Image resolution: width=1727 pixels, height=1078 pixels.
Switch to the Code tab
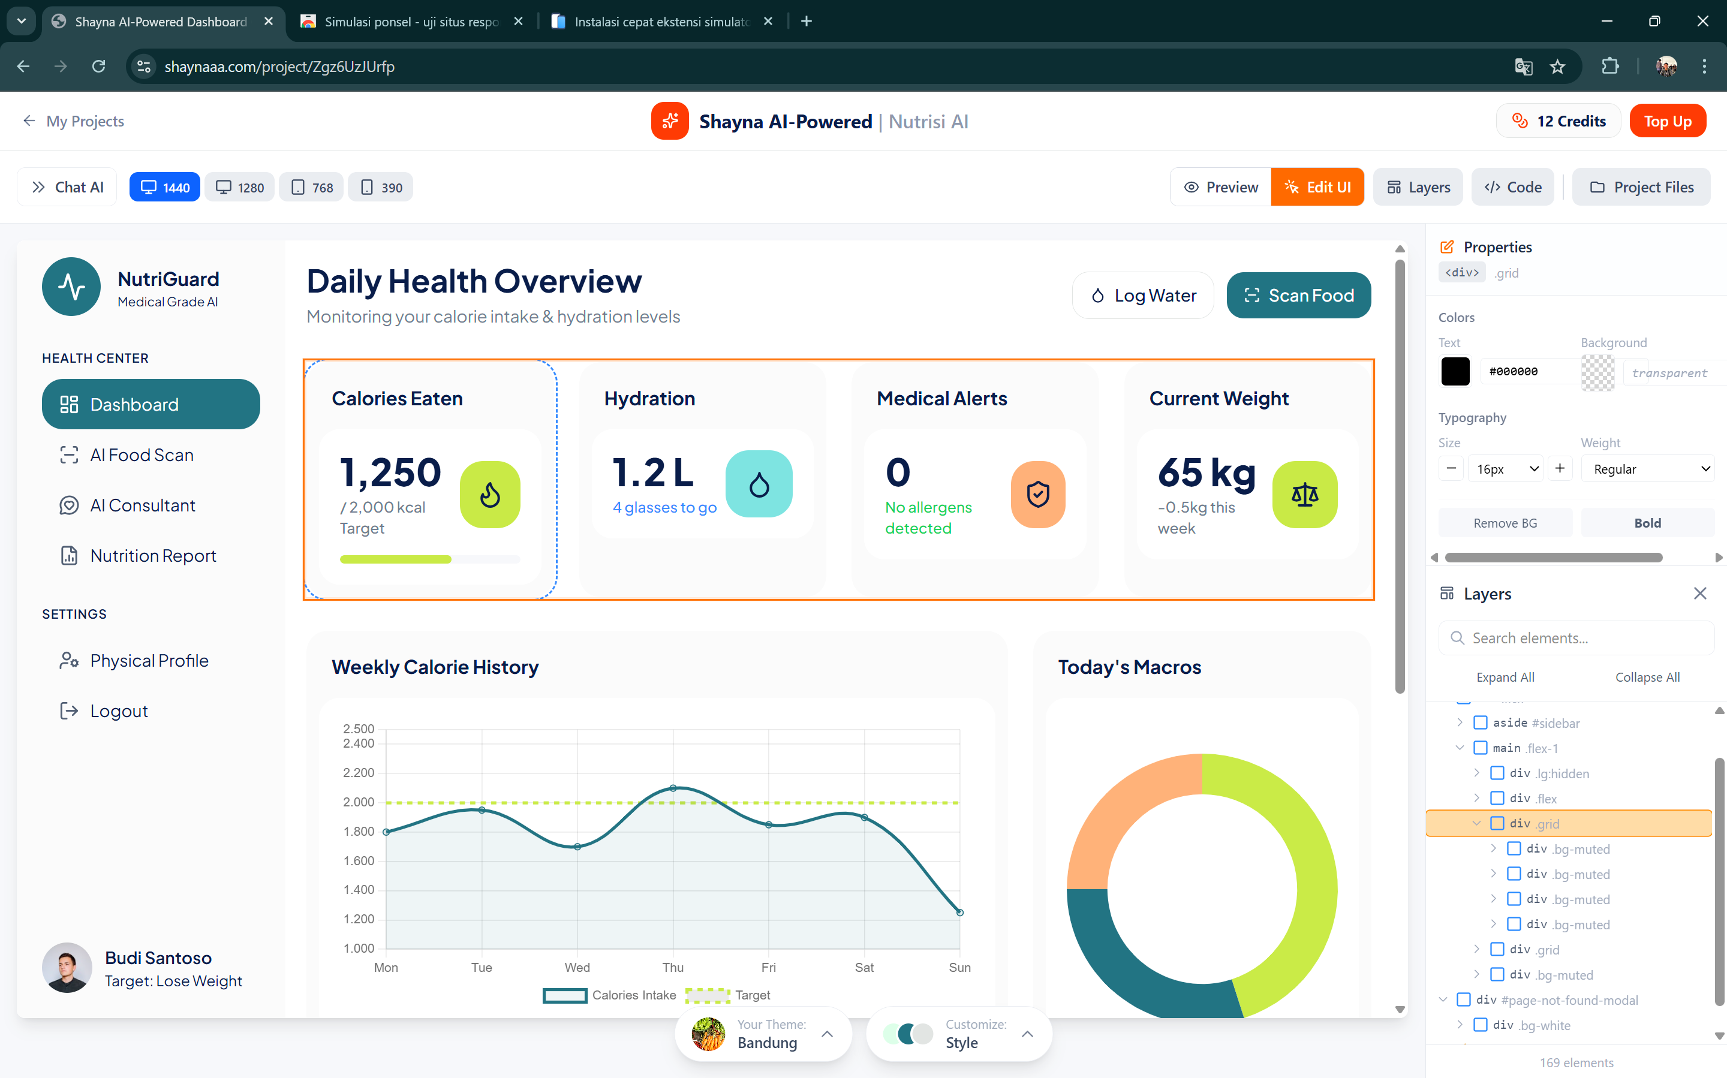(x=1512, y=188)
